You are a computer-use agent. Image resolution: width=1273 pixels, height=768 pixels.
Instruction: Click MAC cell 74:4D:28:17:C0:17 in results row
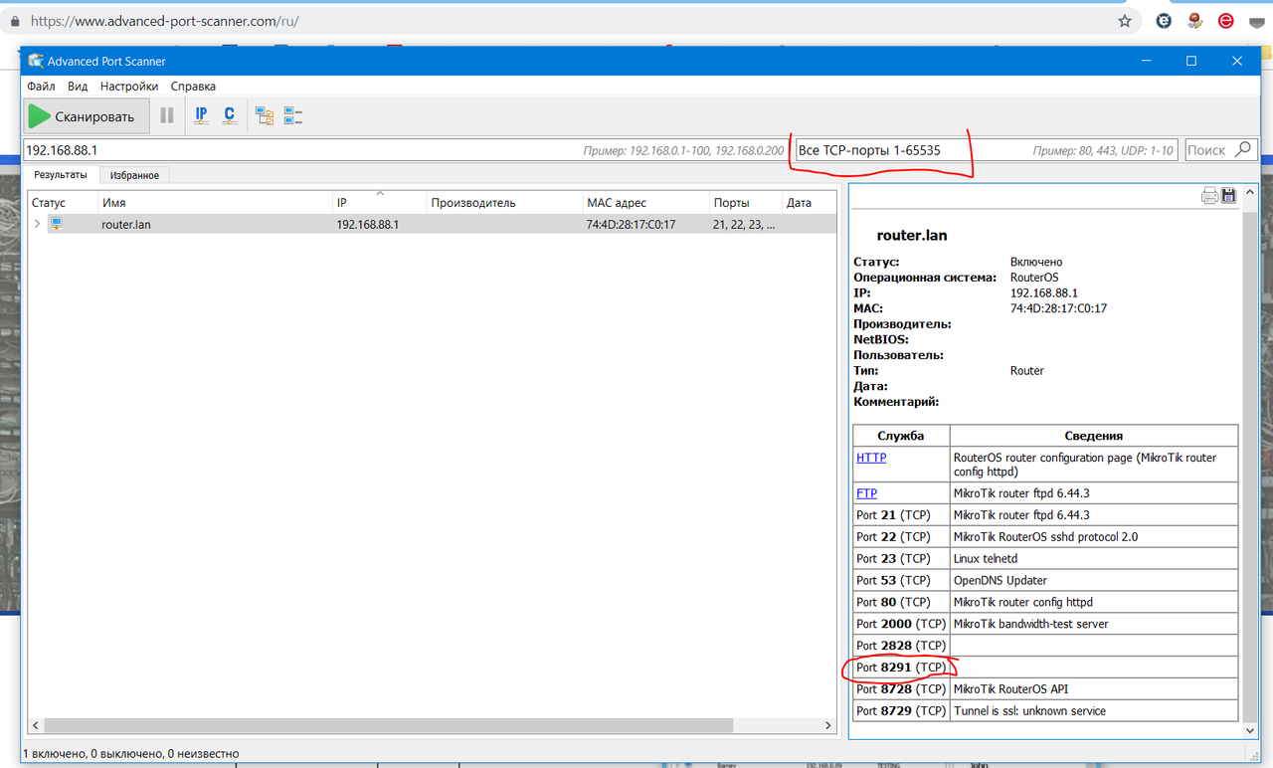[x=631, y=225]
